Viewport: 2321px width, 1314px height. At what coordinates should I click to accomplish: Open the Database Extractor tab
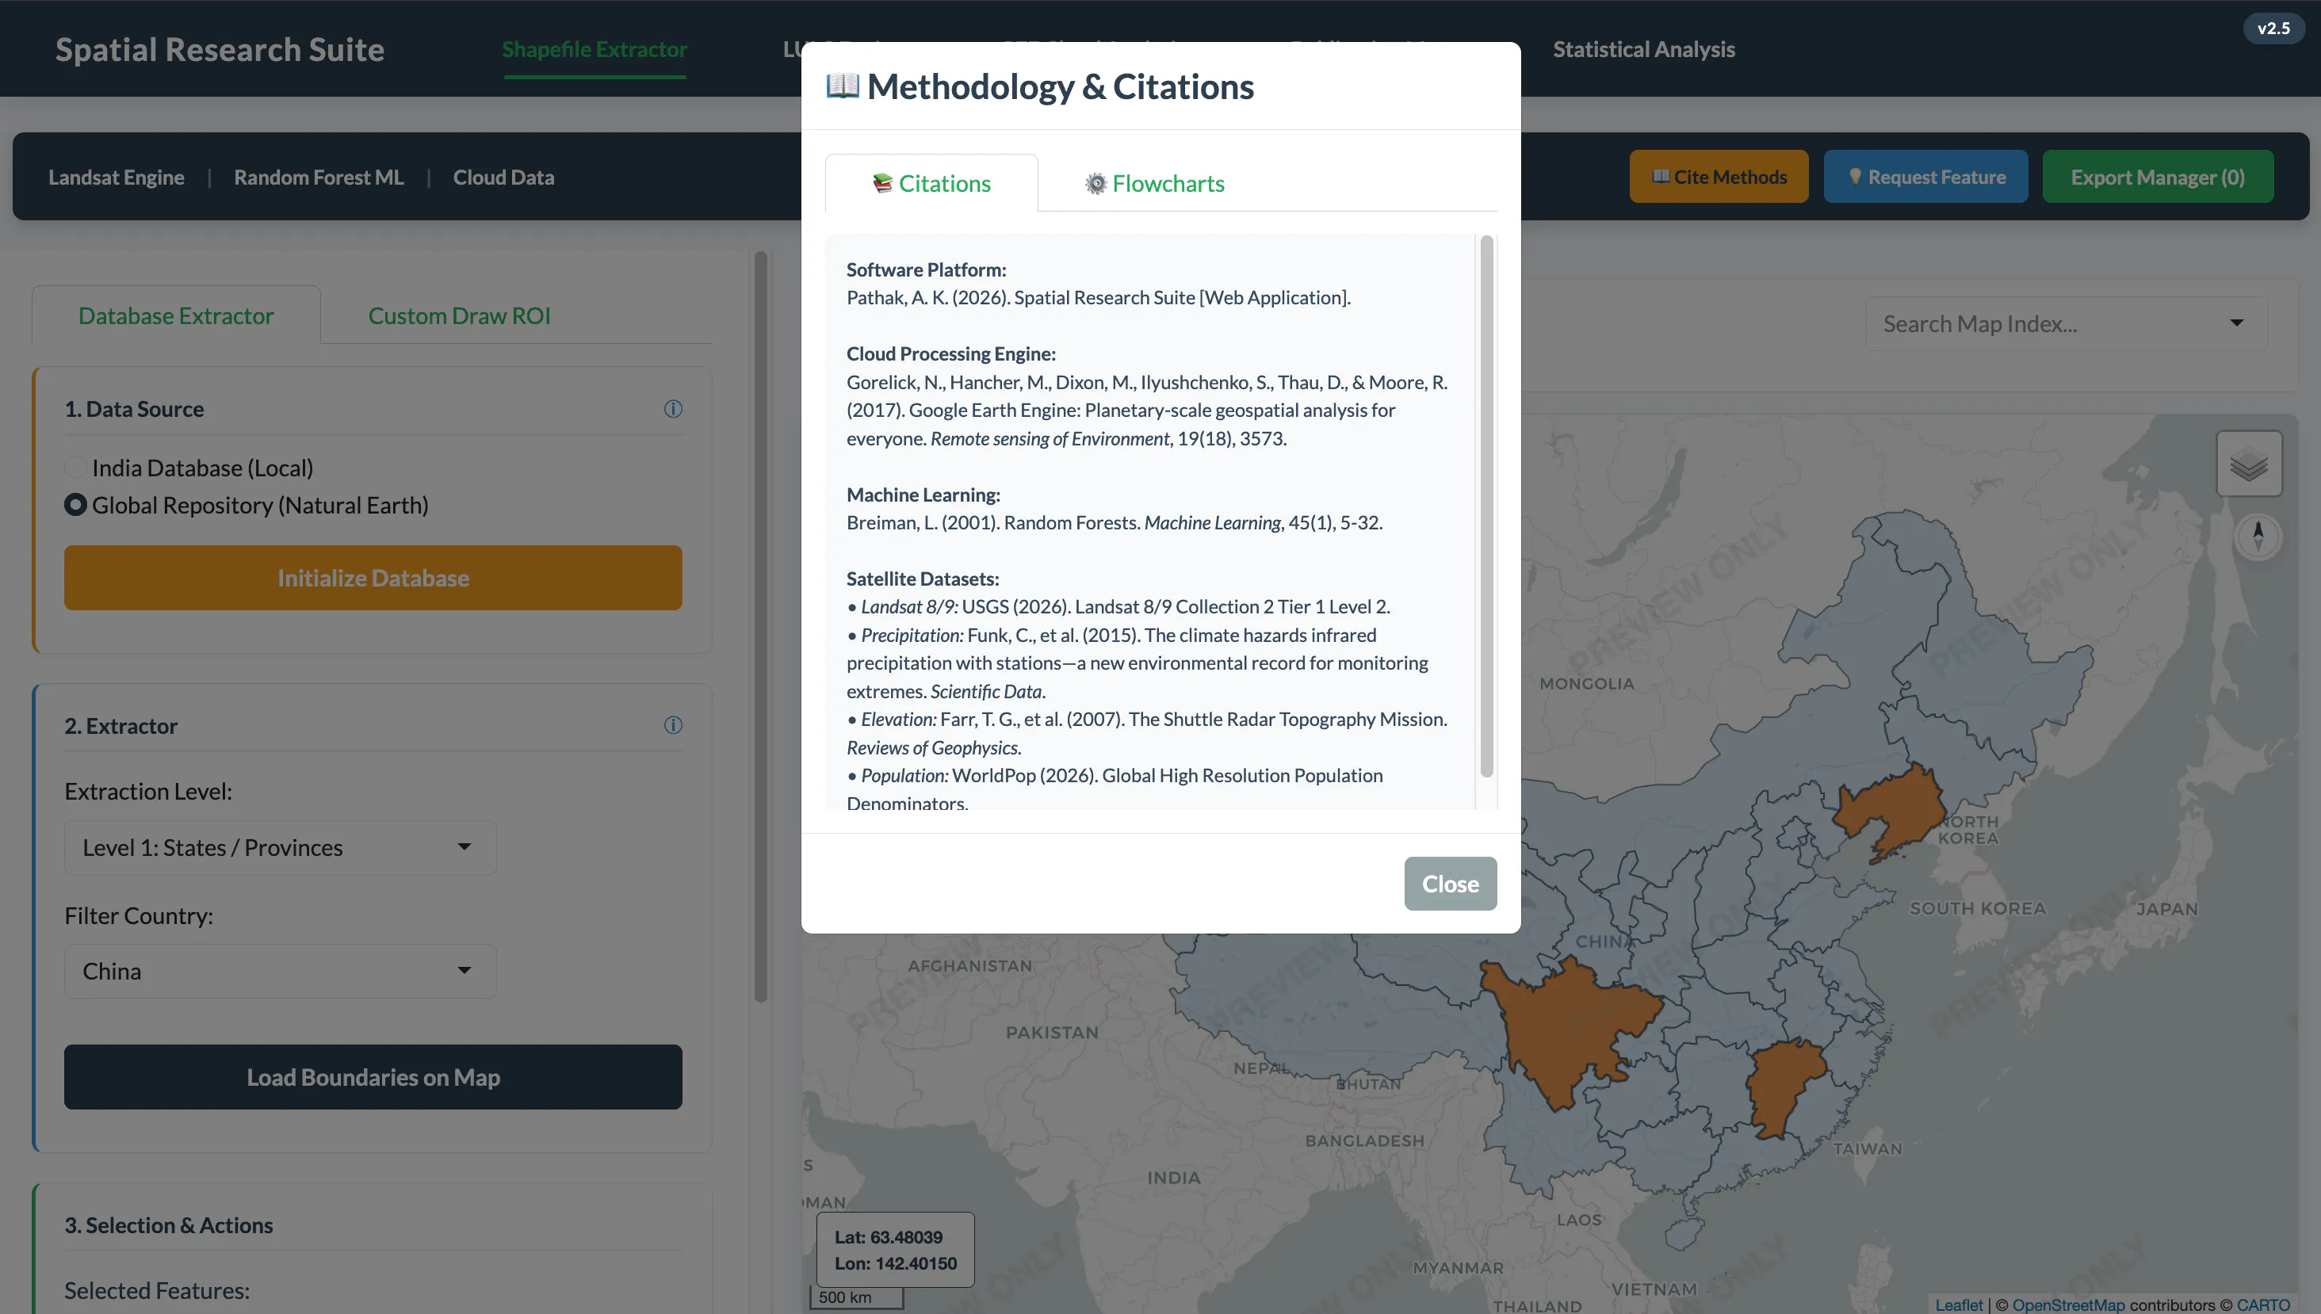click(176, 316)
